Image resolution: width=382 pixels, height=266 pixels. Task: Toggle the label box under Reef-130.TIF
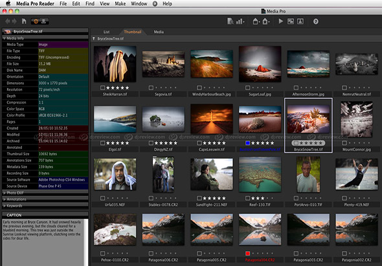(x=247, y=198)
